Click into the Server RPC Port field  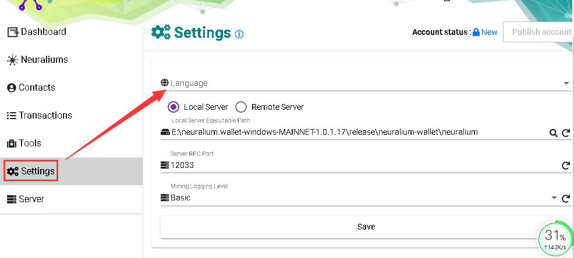pyautogui.click(x=349, y=165)
